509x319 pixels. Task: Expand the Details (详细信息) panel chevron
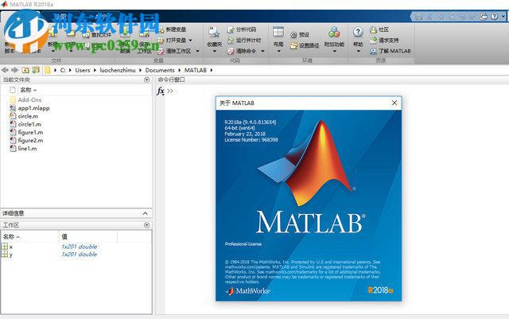pos(145,213)
